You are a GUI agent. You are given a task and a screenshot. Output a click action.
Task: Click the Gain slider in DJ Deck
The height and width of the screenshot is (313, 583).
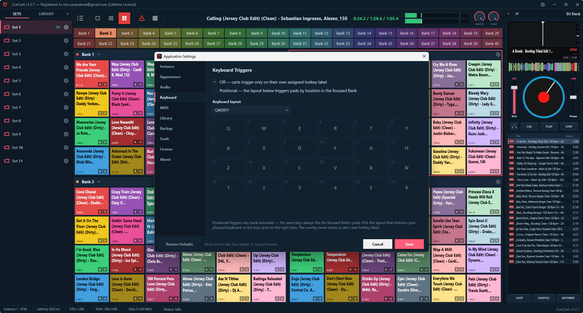[x=514, y=97]
